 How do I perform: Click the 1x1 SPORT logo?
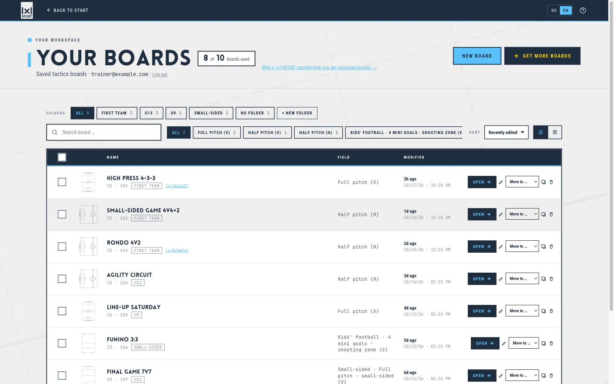pos(27,10)
